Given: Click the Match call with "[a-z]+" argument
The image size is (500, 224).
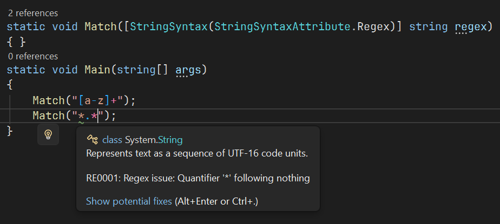Looking at the screenshot, I should tap(49, 100).
